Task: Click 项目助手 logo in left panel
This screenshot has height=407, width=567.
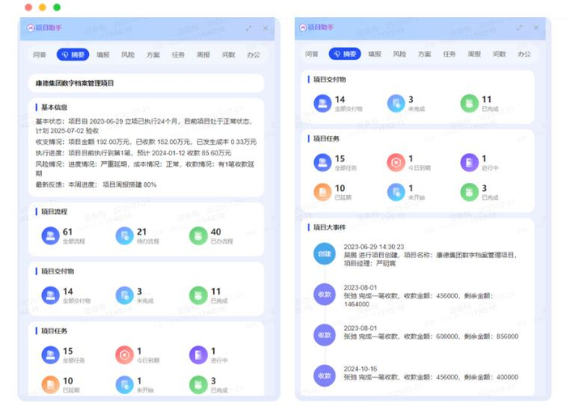Action: (31, 28)
